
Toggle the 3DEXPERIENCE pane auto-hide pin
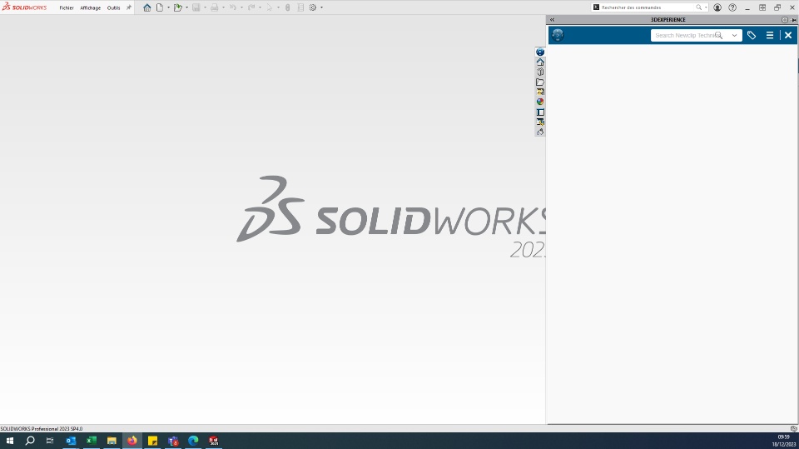[x=794, y=19]
